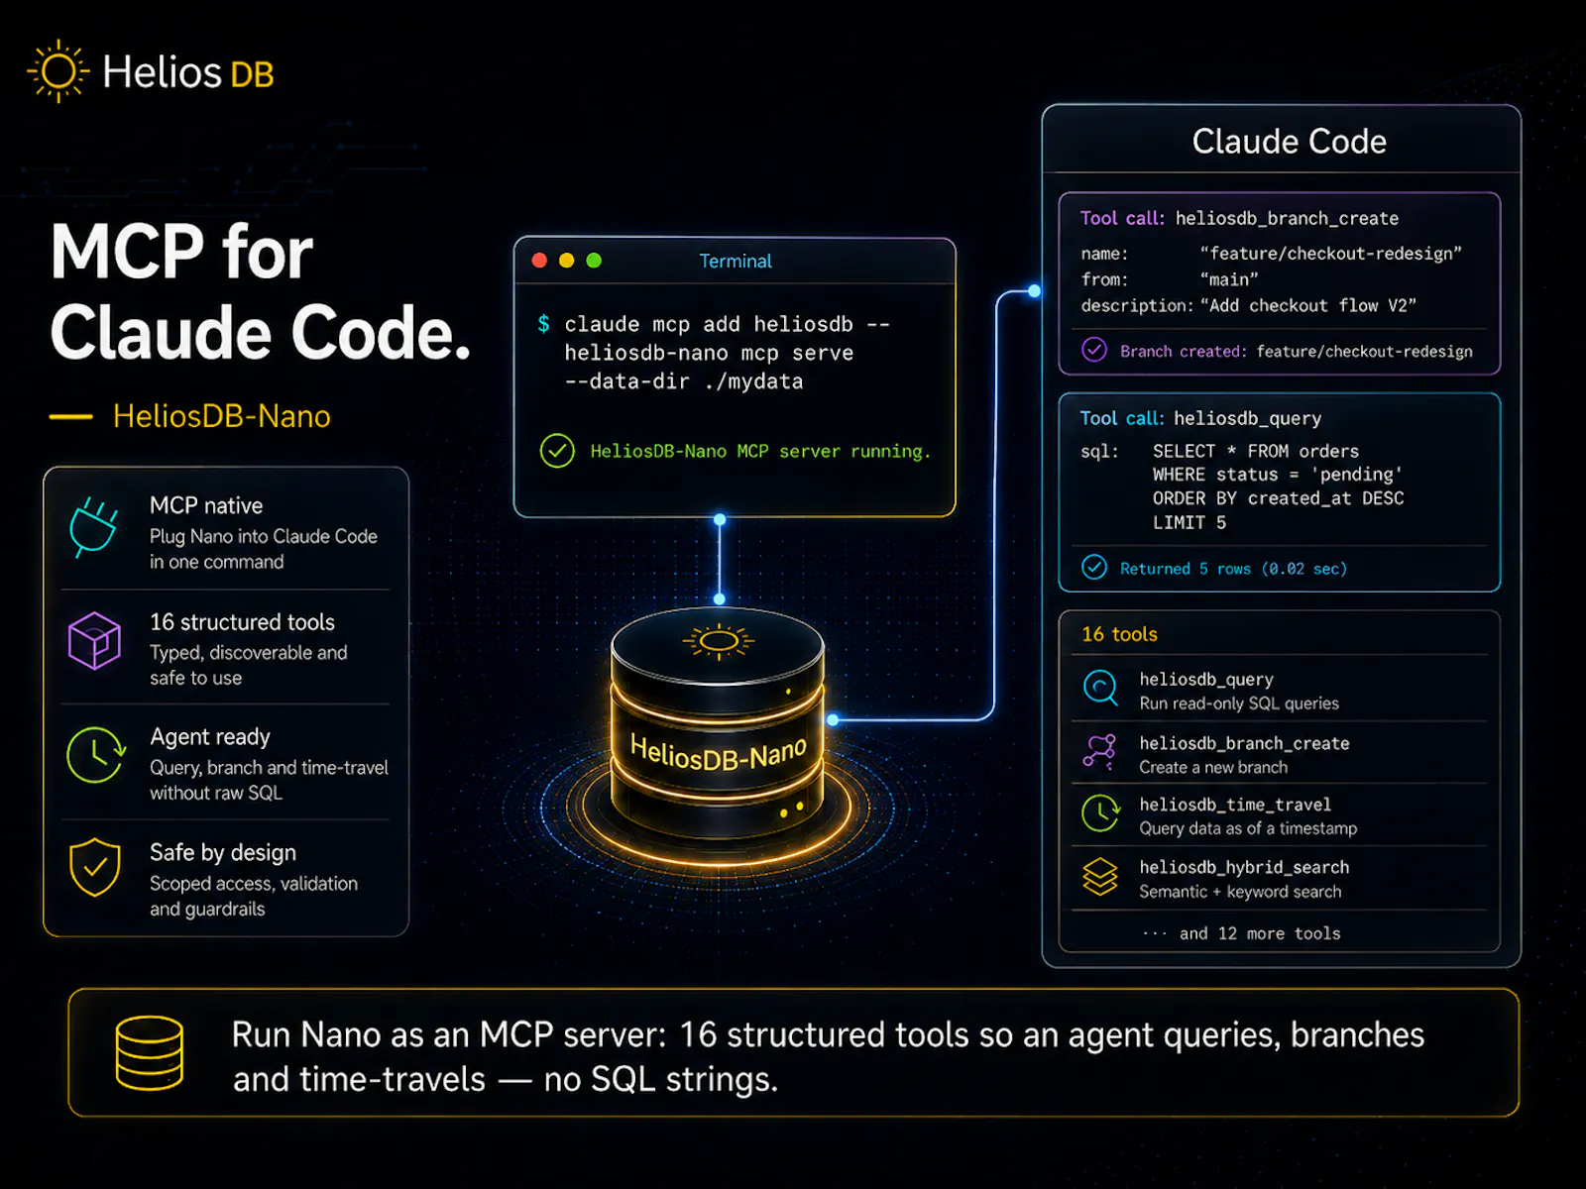
Task: Click the yellow dot in Terminal window
Action: [x=567, y=261]
